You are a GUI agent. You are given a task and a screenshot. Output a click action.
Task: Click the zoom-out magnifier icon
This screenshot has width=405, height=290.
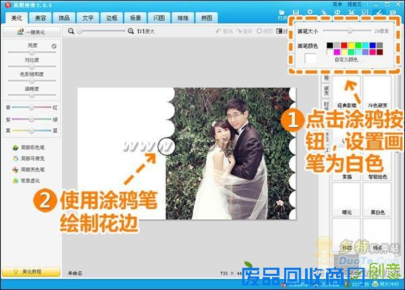point(72,31)
